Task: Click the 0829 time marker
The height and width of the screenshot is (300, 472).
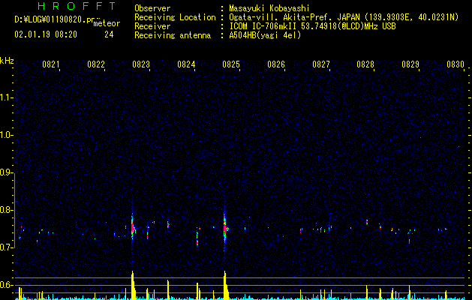Action: click(410, 64)
